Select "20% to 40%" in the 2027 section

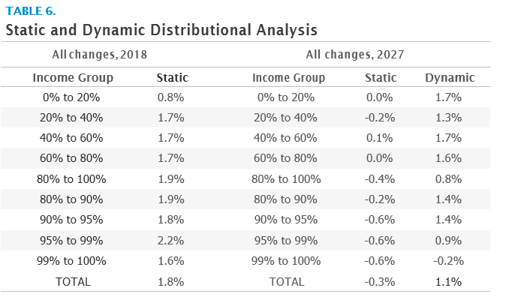coord(288,118)
